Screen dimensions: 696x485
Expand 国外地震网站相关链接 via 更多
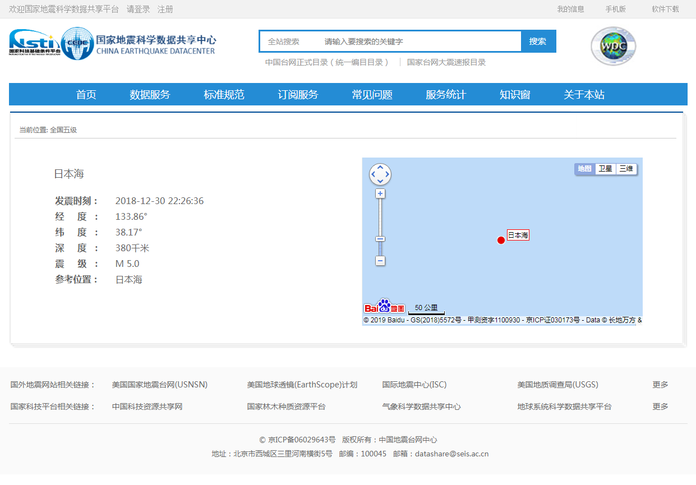tap(660, 385)
